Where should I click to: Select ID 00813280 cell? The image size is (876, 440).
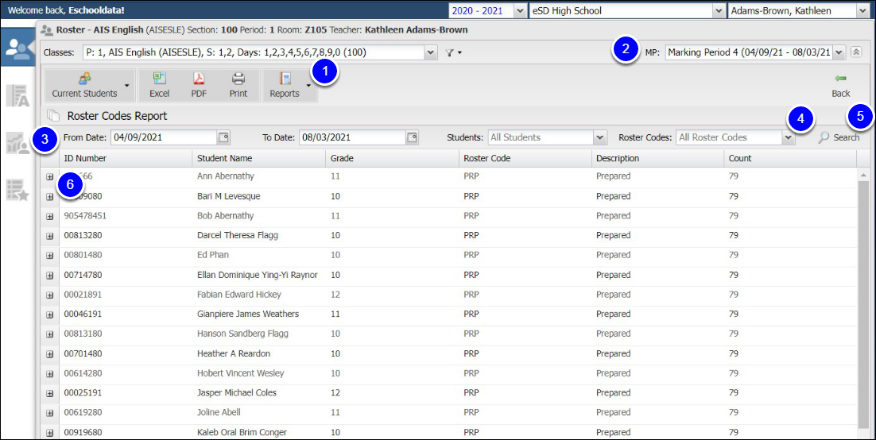click(x=83, y=236)
